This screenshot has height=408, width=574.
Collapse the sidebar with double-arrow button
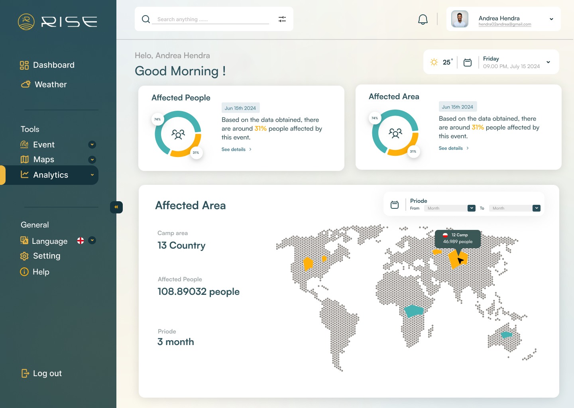116,207
